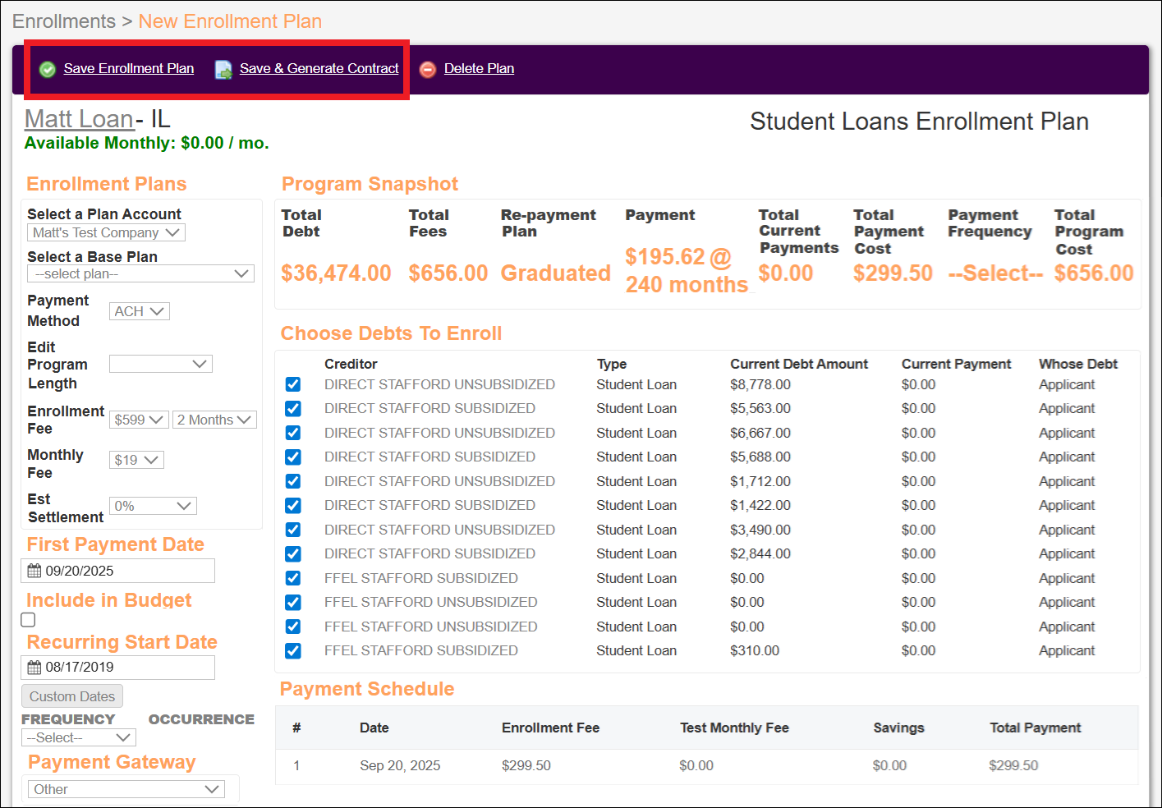
Task: Open the 2 Months enrollment fee dropdown
Action: point(214,420)
